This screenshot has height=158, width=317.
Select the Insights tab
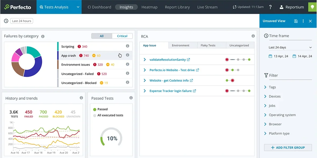click(x=126, y=7)
